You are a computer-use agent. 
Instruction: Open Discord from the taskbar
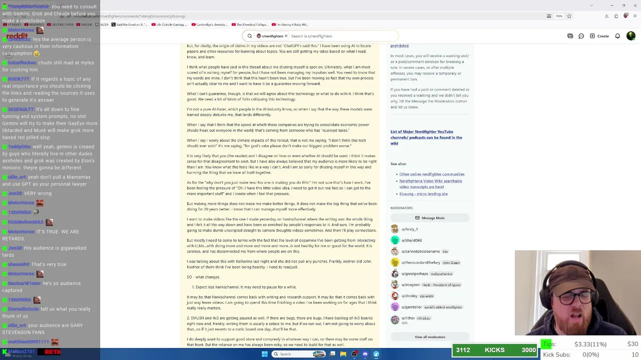click(x=365, y=354)
